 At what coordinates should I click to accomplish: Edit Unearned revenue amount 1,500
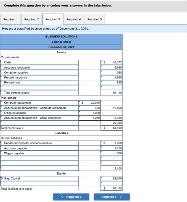click(111, 143)
